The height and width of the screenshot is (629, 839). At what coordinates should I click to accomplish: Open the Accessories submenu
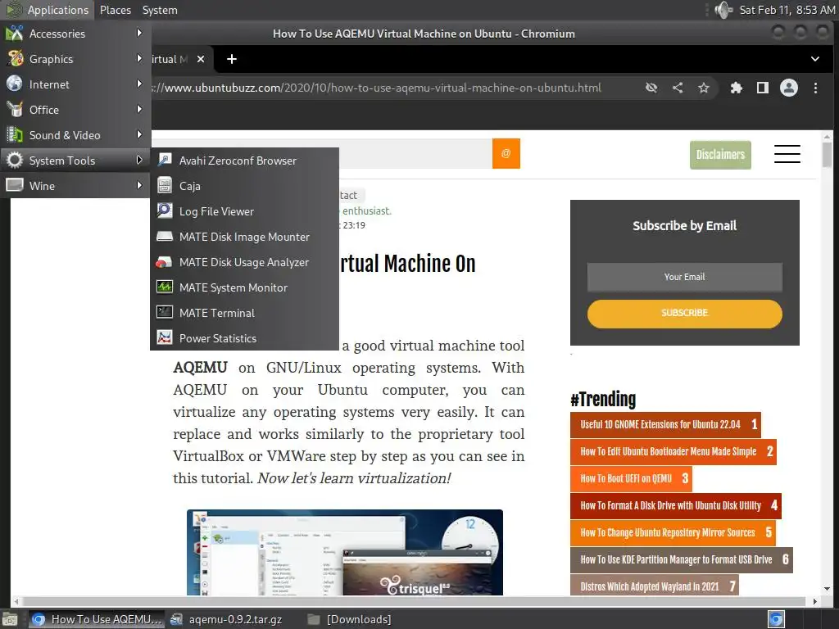click(x=75, y=34)
